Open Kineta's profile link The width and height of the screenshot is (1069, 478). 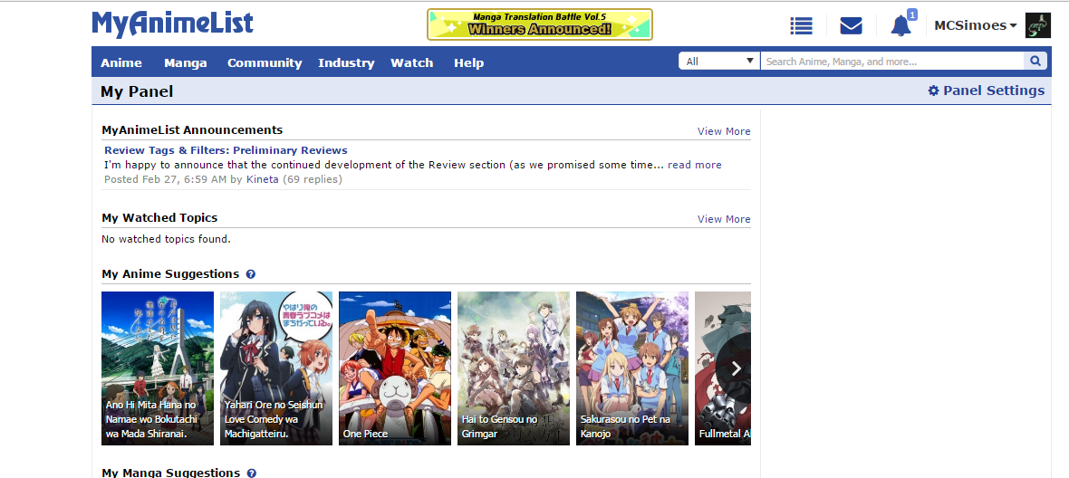click(263, 180)
